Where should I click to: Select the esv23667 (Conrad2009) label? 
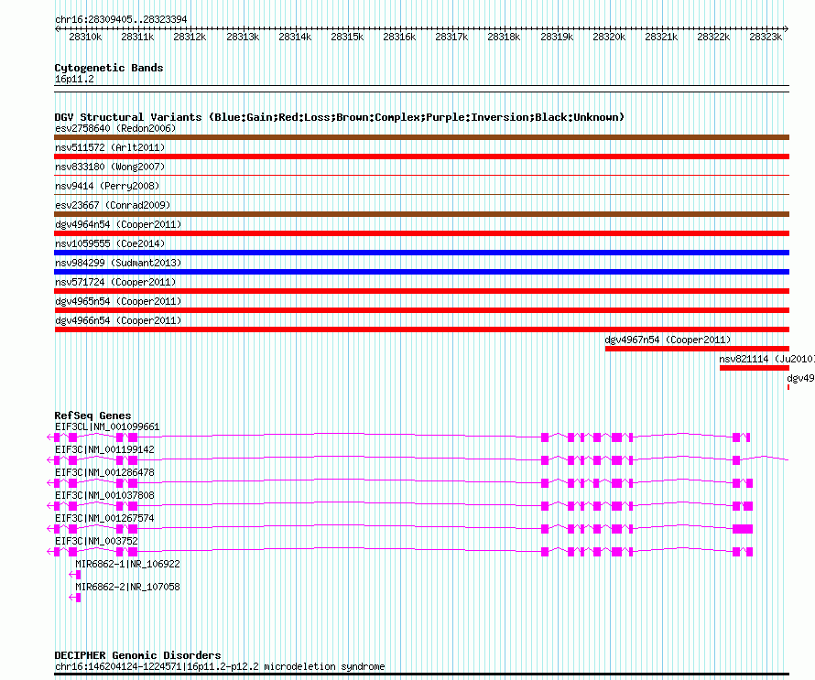(x=113, y=205)
